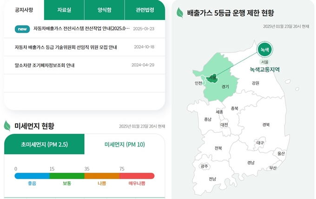Select 강원 region on the map

click(x=255, y=83)
